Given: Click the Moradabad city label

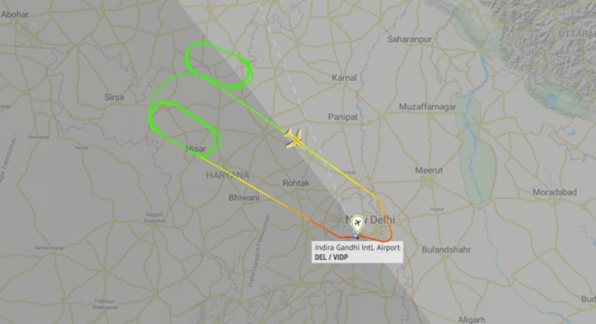Looking at the screenshot, I should click(554, 192).
